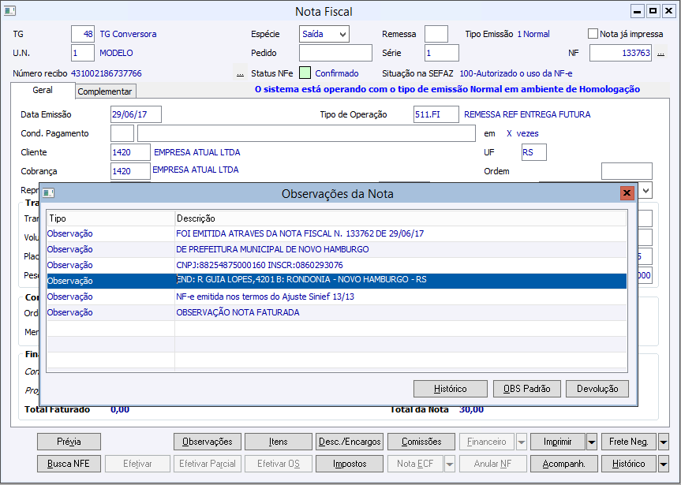
Task: Click the bottom-row Histórico button
Action: tap(629, 464)
